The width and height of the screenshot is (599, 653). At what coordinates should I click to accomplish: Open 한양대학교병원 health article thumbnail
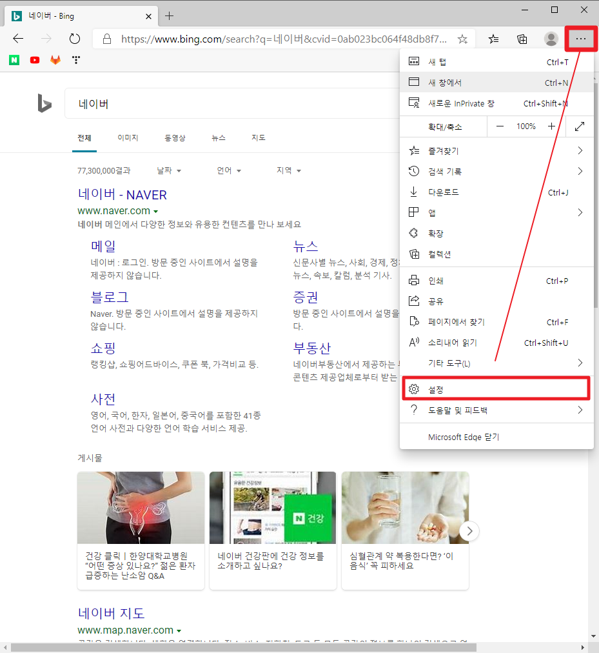141,508
